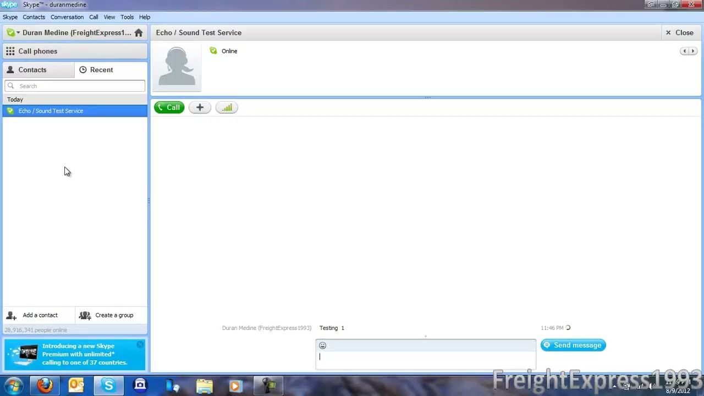This screenshot has height=396, width=704.
Task: Click the Echo contact avatar picture
Action: click(x=177, y=66)
